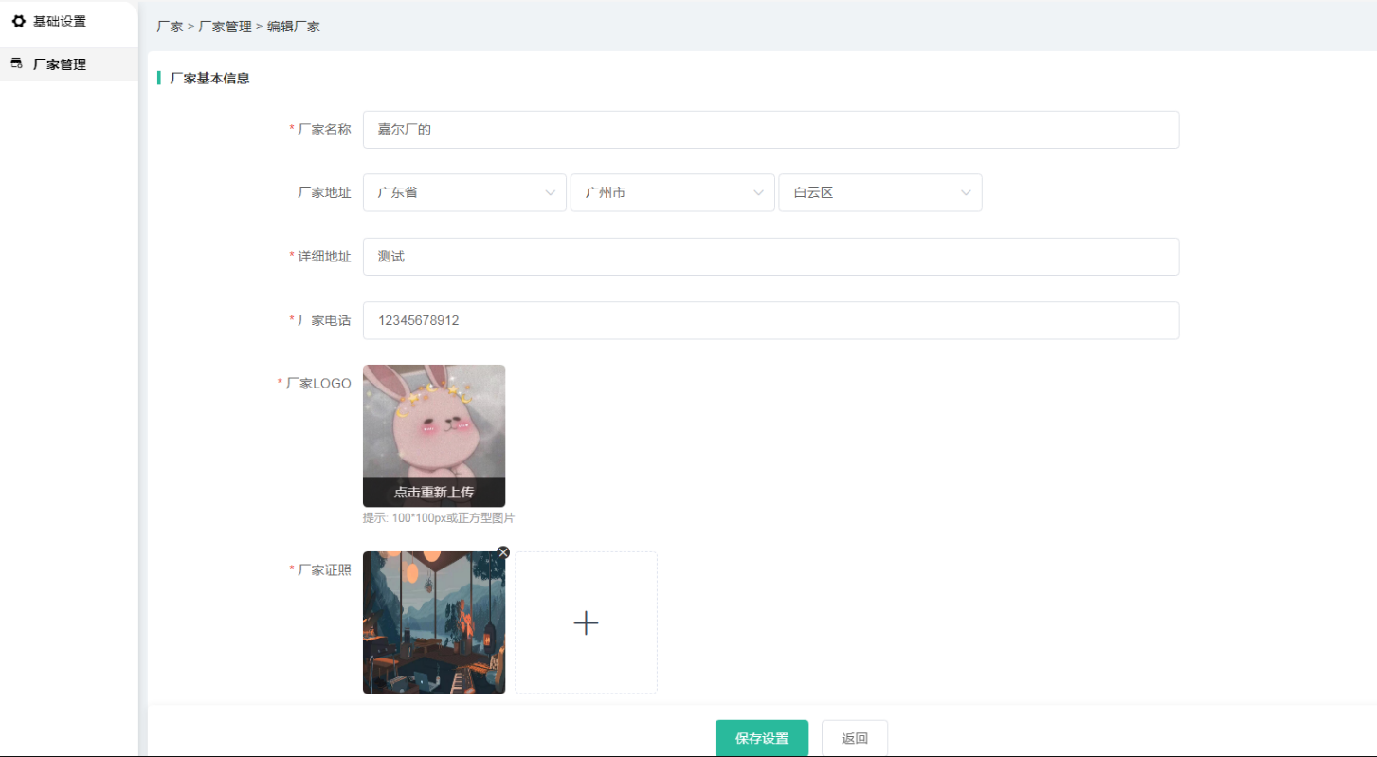
Task: Go to 厂家管理 in the breadcrumb
Action: (x=225, y=27)
